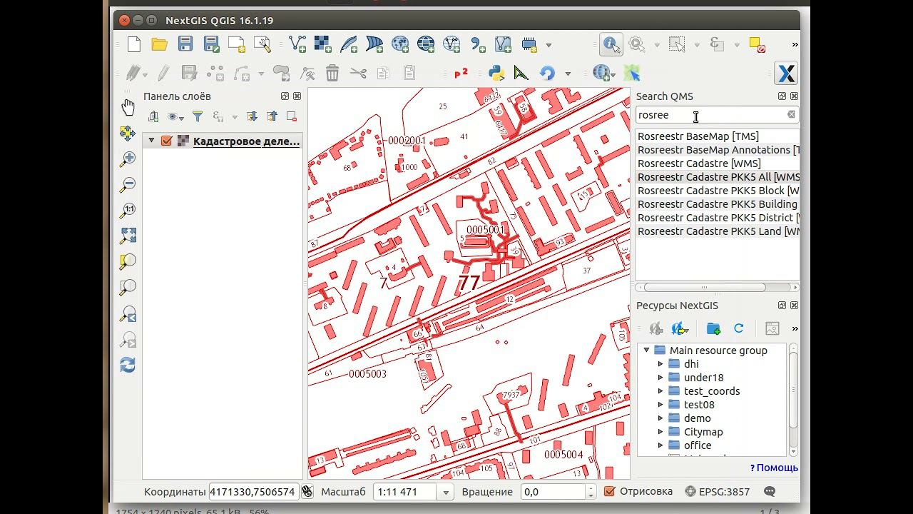Open log messages speech bubble icon
Viewport: 913px width, 514px height.
770,491
